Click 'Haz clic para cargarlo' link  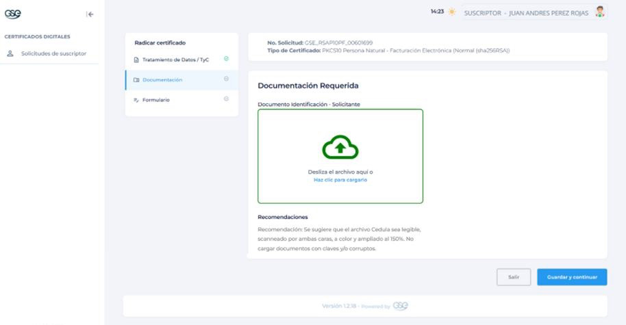point(340,180)
